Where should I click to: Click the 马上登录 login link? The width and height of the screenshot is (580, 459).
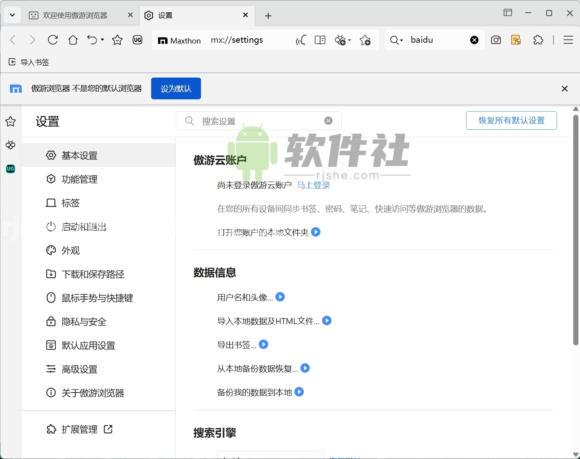313,185
